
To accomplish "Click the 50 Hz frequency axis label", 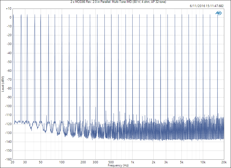I will (x=41, y=162).
